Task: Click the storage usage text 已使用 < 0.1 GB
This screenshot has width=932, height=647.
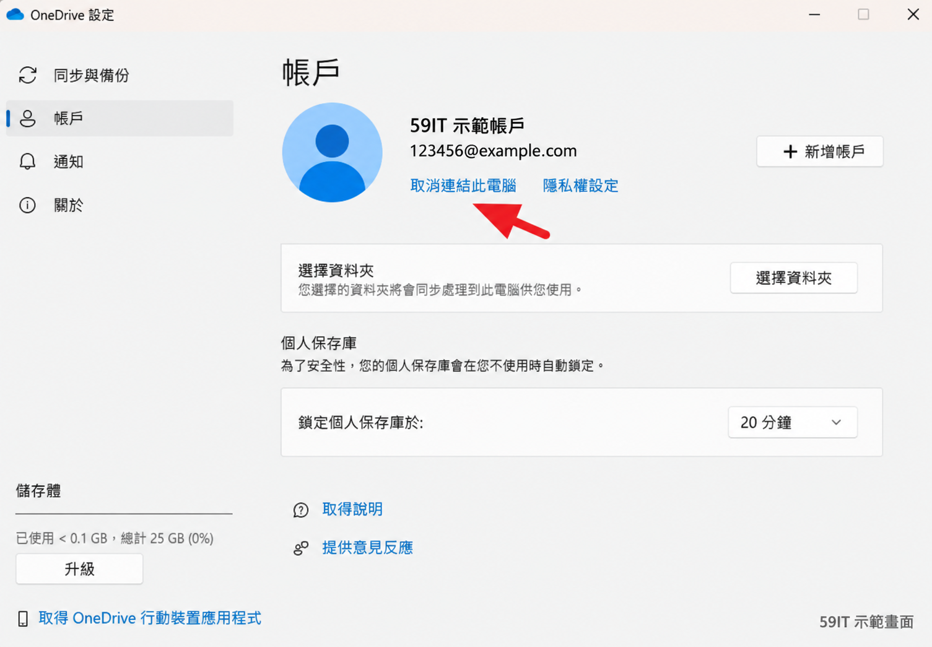Action: coord(115,538)
